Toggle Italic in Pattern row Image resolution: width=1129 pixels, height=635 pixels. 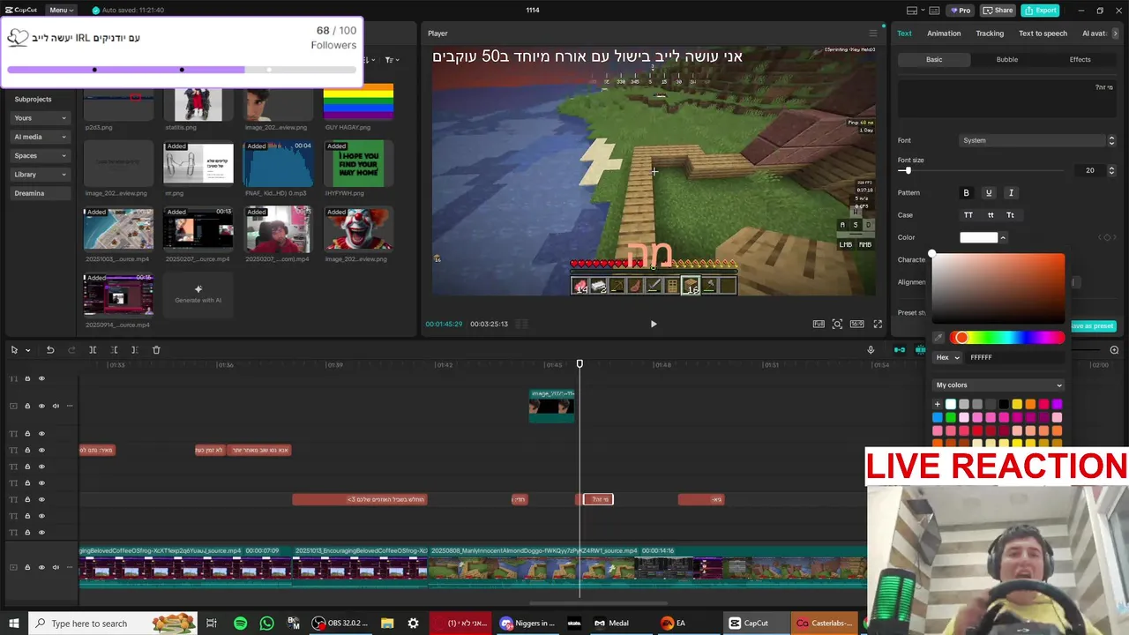pyautogui.click(x=1011, y=193)
